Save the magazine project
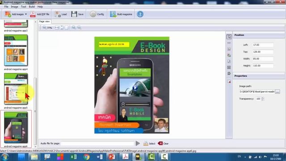Image resolution: width=286 pixels, height=161 pixels. (x=77, y=14)
